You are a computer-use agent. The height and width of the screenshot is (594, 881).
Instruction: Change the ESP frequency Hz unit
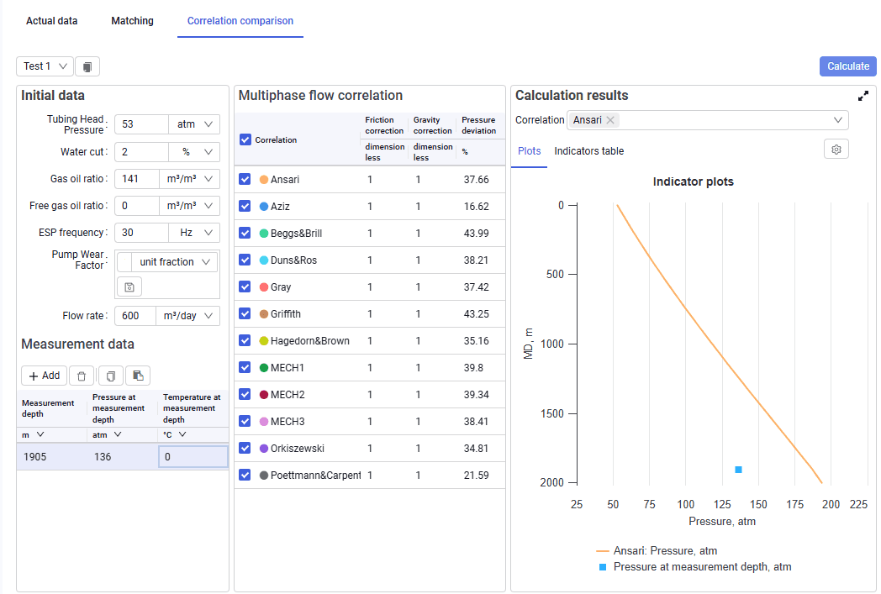194,233
